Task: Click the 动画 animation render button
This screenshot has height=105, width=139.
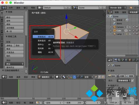Action: point(120,76)
